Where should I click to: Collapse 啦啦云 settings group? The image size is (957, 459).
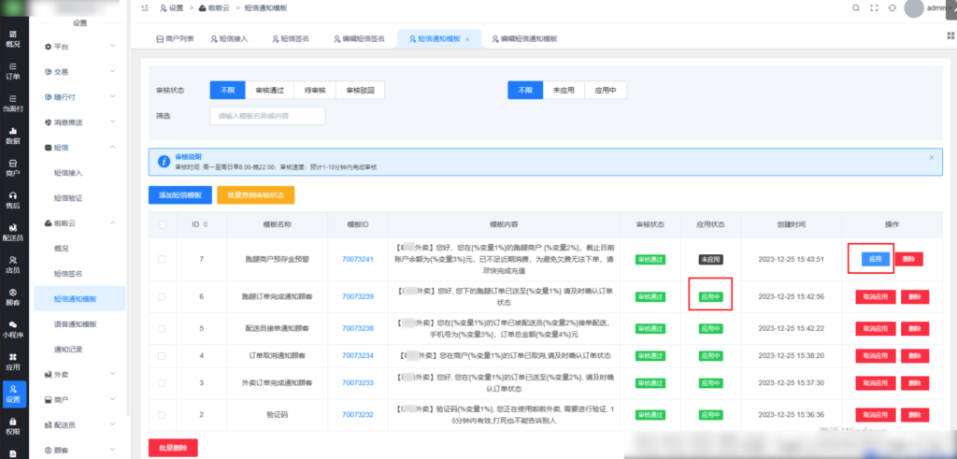(80, 223)
